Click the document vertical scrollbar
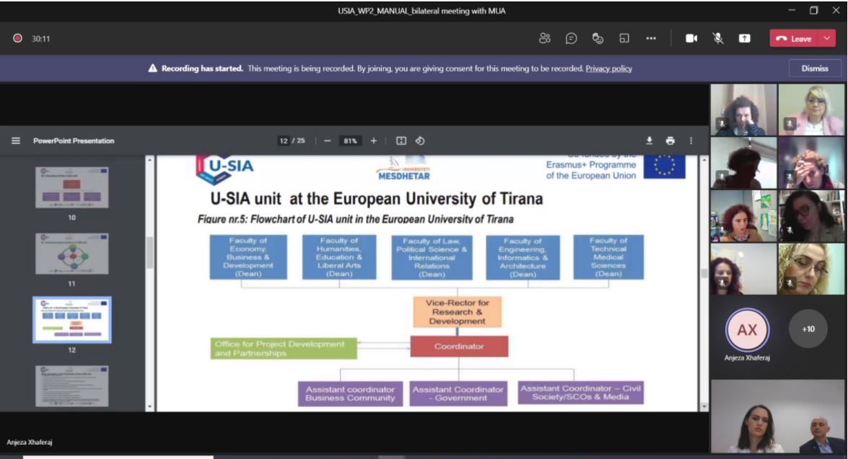Viewport: 848px width, 459px height. pos(704,273)
